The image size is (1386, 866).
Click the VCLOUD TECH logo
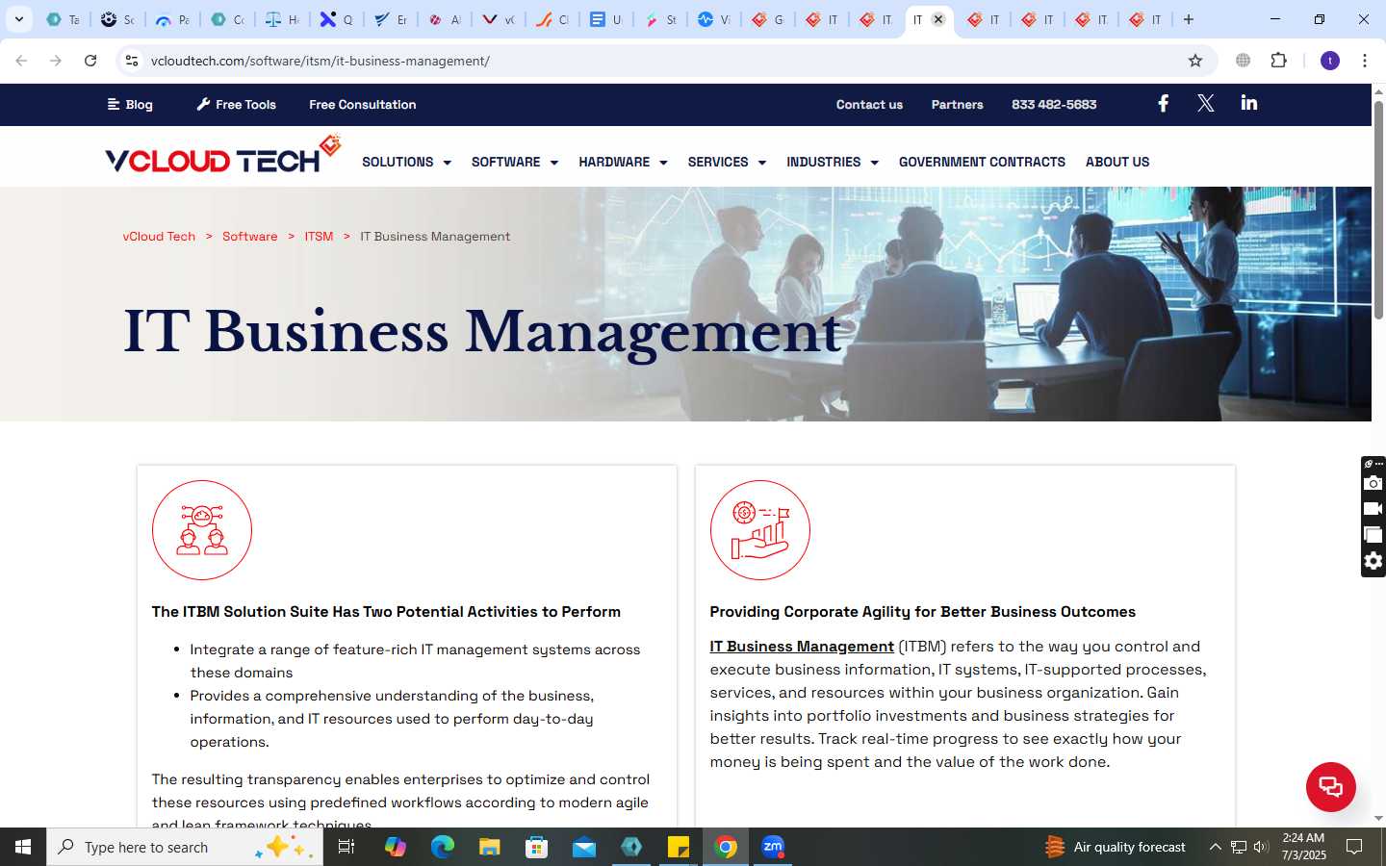tap(223, 155)
